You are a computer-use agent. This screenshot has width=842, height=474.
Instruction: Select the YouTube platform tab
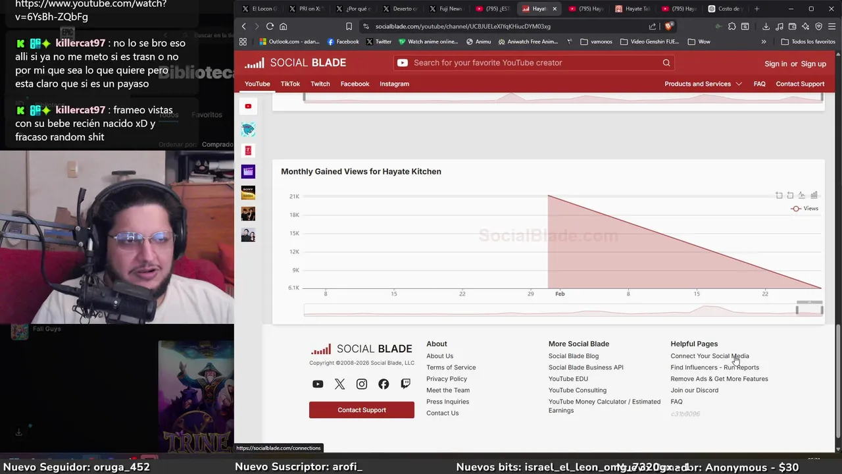tap(257, 84)
